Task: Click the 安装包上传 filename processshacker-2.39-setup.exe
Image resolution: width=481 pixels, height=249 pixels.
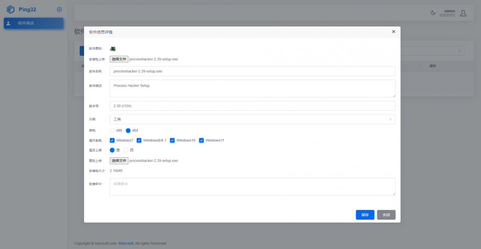Action: tap(153, 59)
